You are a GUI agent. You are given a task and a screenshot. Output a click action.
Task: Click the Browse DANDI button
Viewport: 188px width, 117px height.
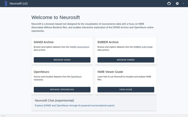[x=62, y=60]
